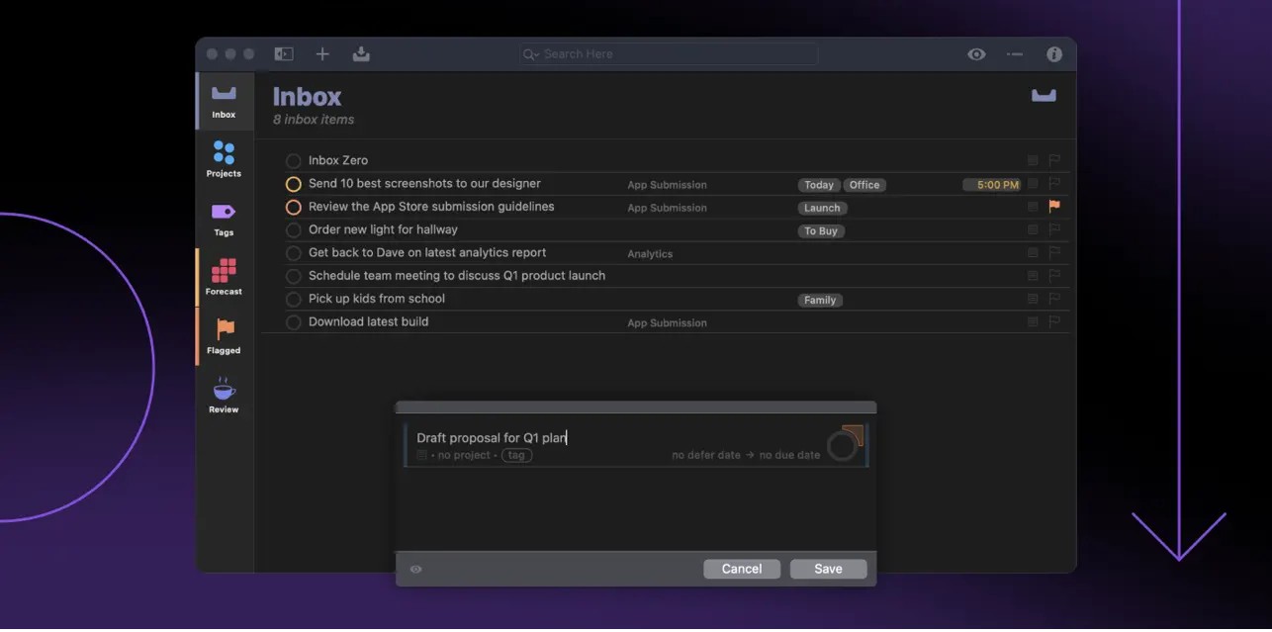The height and width of the screenshot is (632, 1272).
Task: Click the Family tag pill
Action: pos(820,301)
